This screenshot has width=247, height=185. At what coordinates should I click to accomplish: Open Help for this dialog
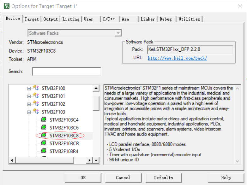tap(226, 178)
